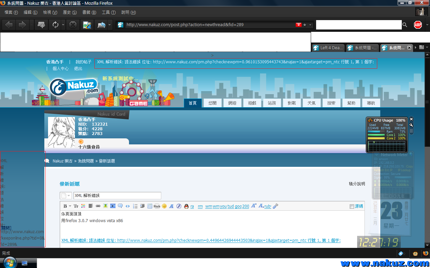Image resolution: width=430 pixels, height=268 pixels.
Task: Go back with the browser back arrow
Action: (9, 25)
